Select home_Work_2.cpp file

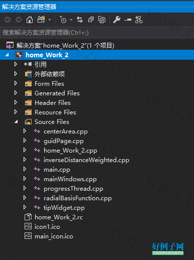70,151
